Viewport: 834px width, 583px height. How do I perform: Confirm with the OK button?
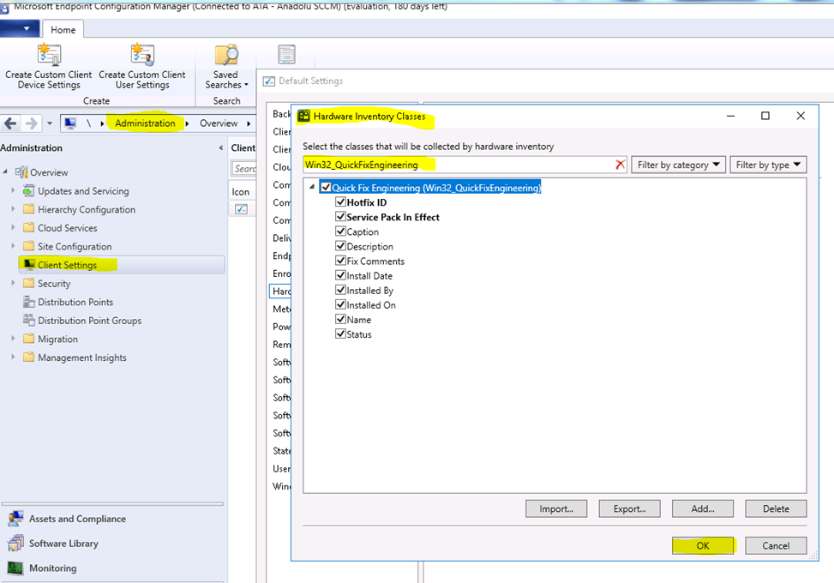703,545
